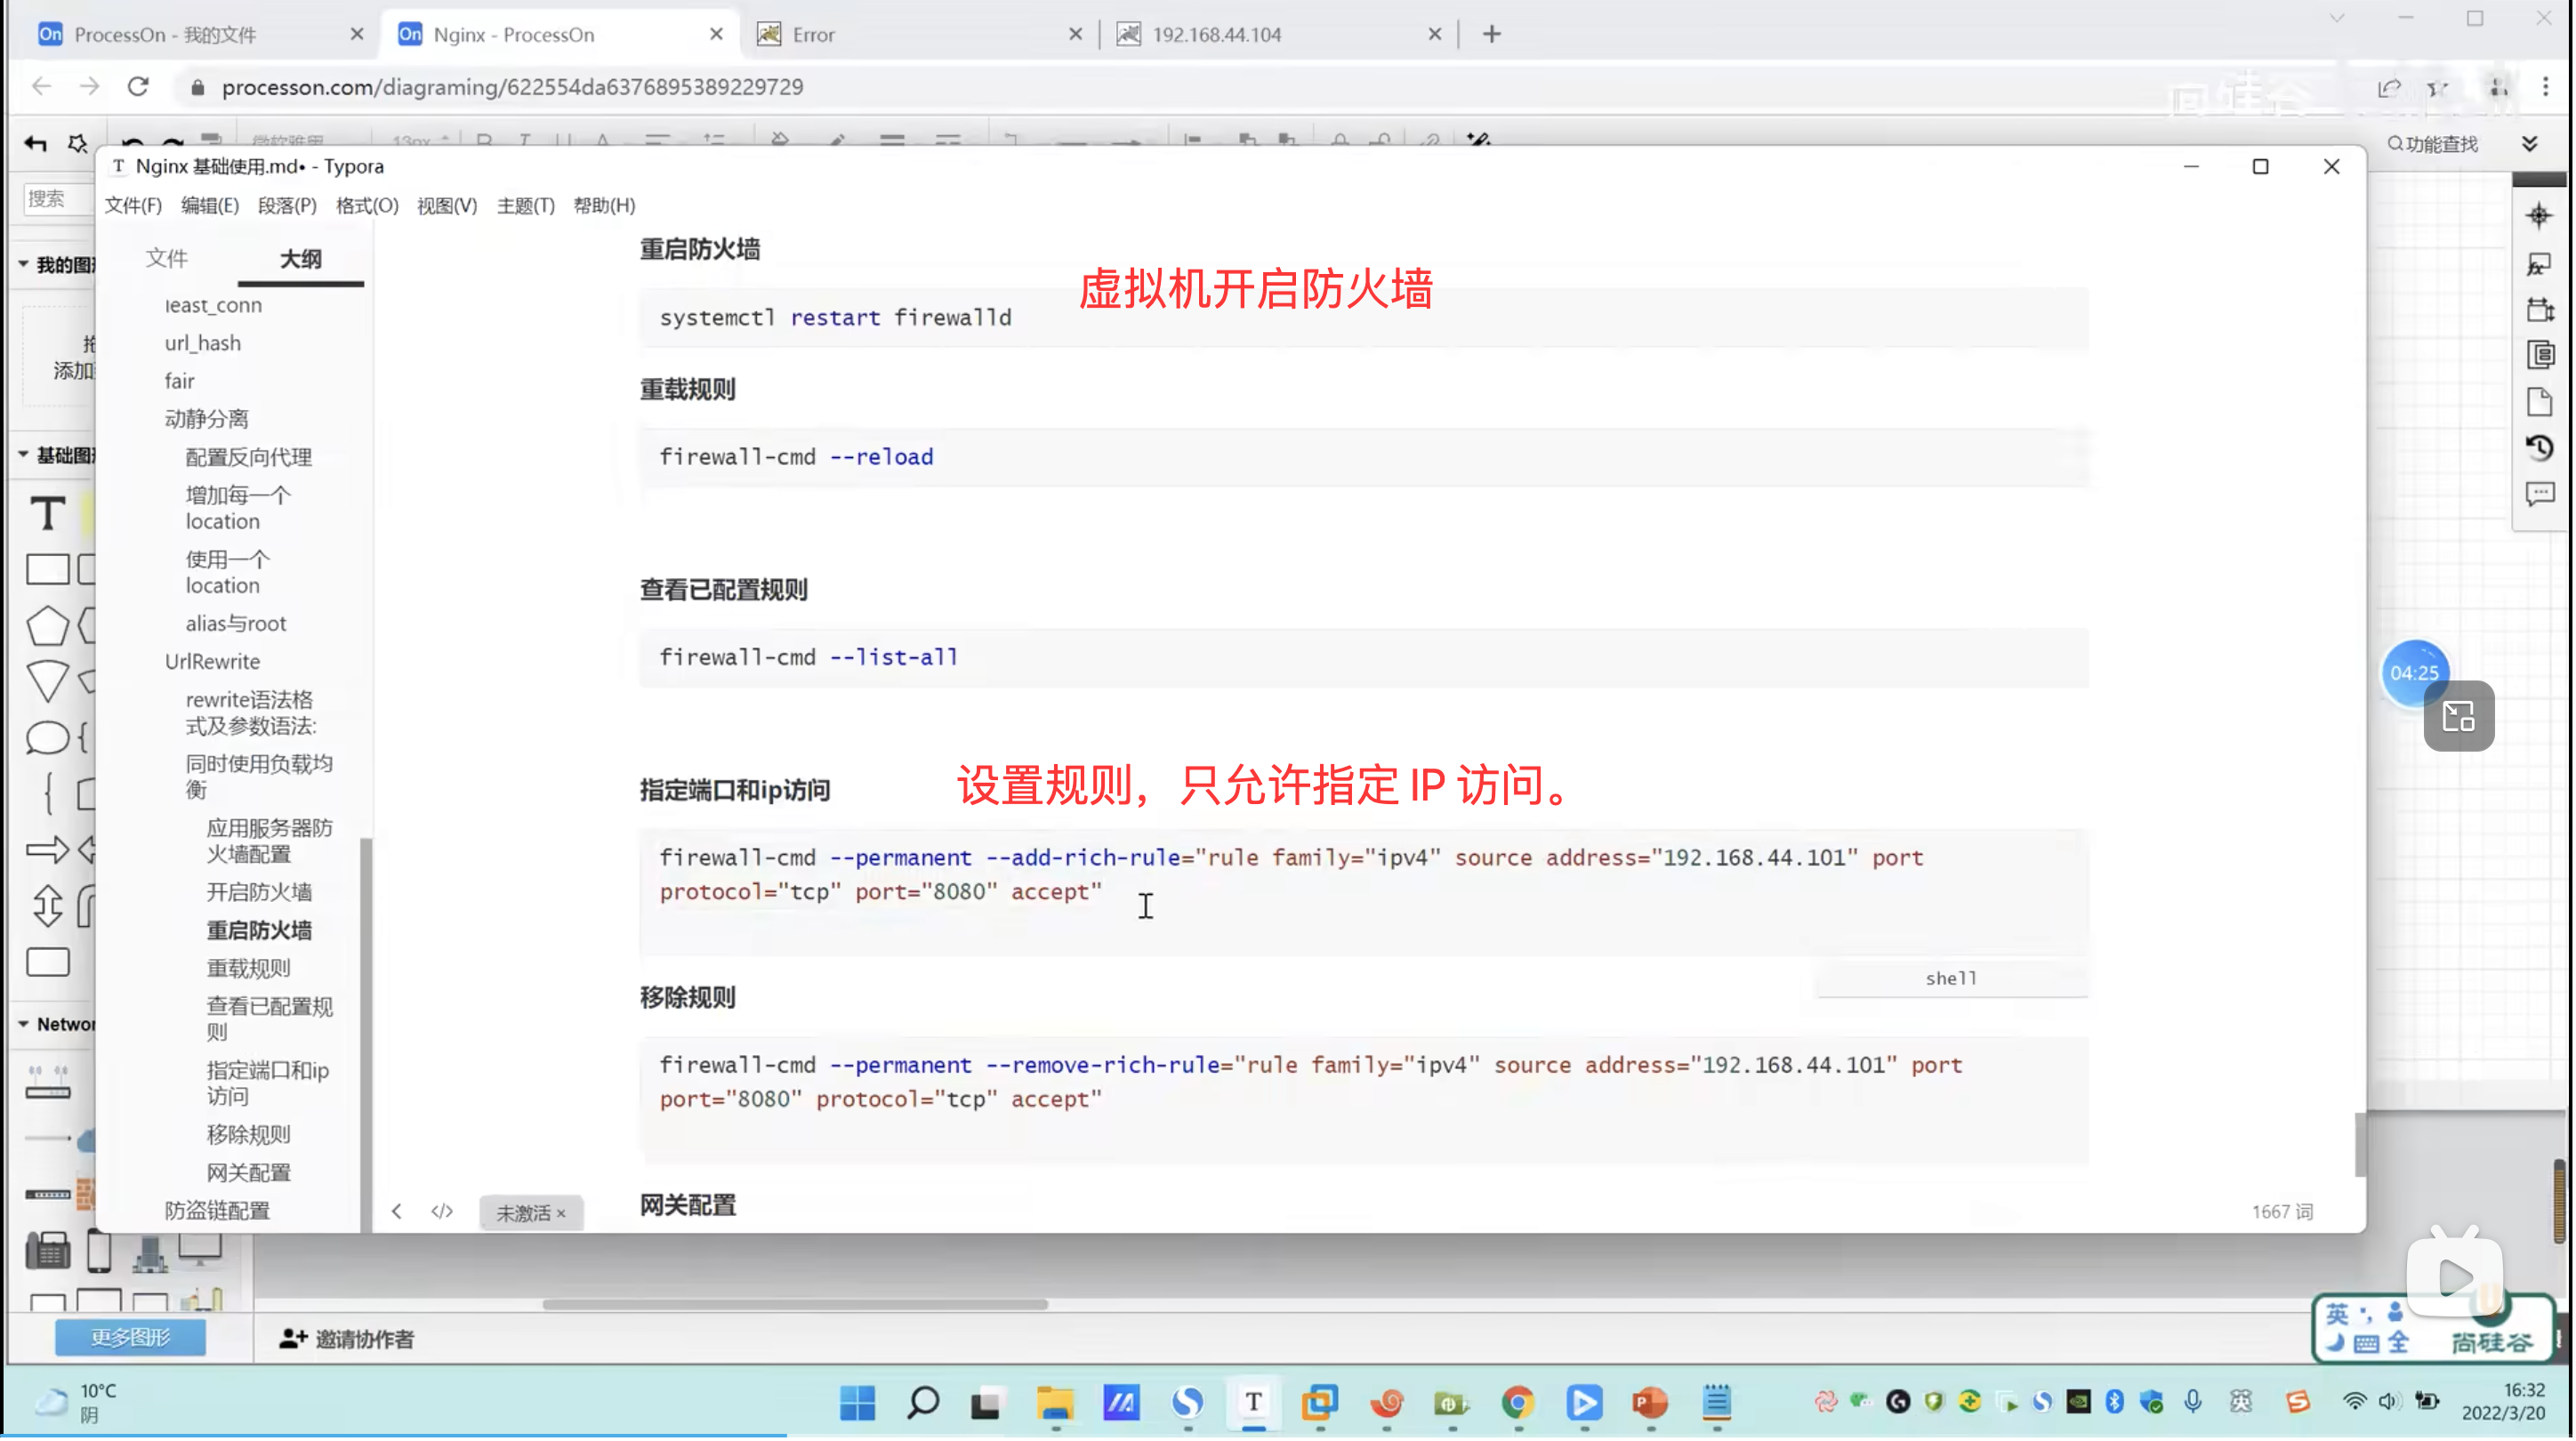This screenshot has height=1441, width=2576.
Task: Select the right arrow shape
Action: [47, 850]
